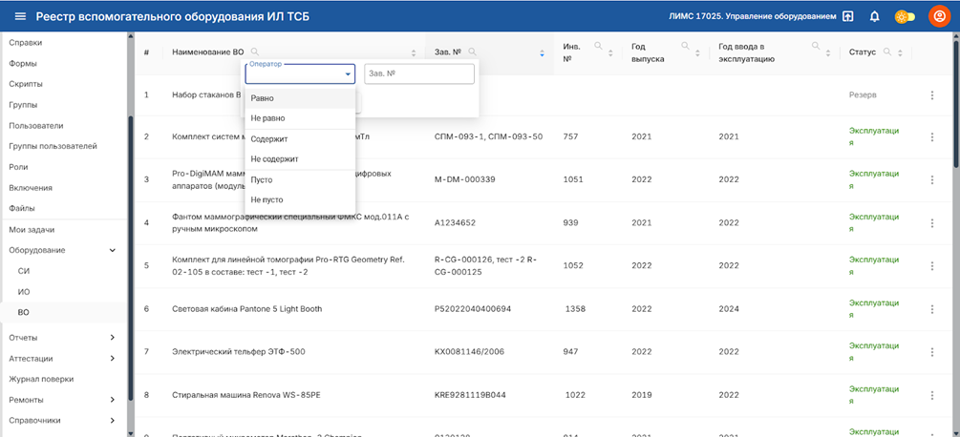Collapse the Оборудование sidebar section

(112, 250)
